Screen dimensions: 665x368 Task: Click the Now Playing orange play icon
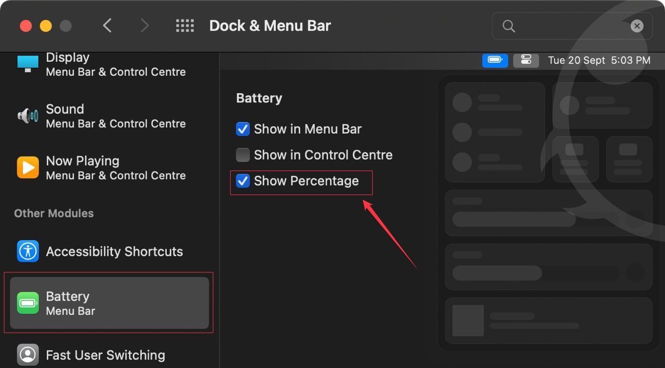pyautogui.click(x=28, y=168)
